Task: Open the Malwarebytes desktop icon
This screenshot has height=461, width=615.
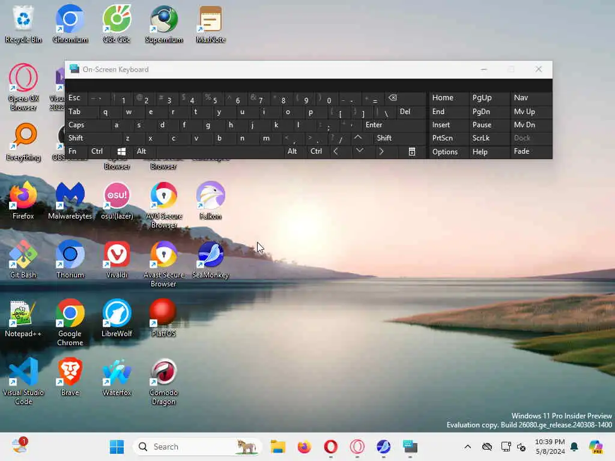Action: (x=70, y=200)
